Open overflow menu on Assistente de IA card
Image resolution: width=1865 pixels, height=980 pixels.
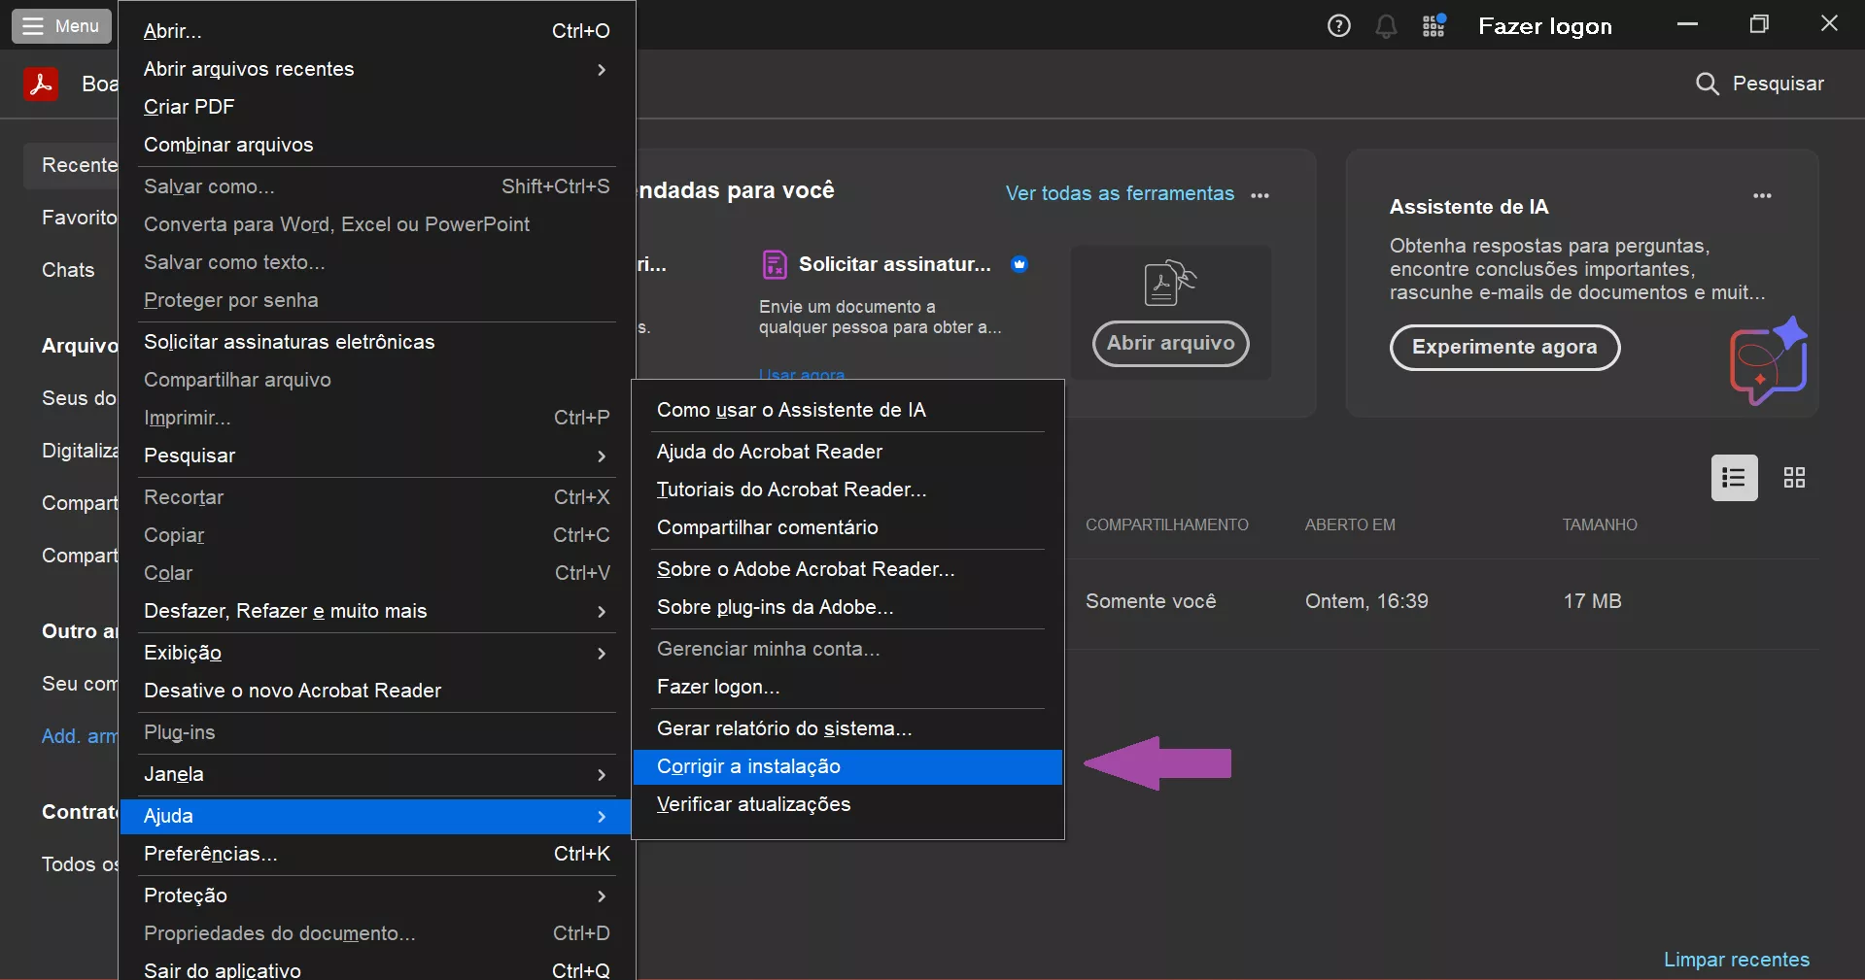coord(1762,196)
